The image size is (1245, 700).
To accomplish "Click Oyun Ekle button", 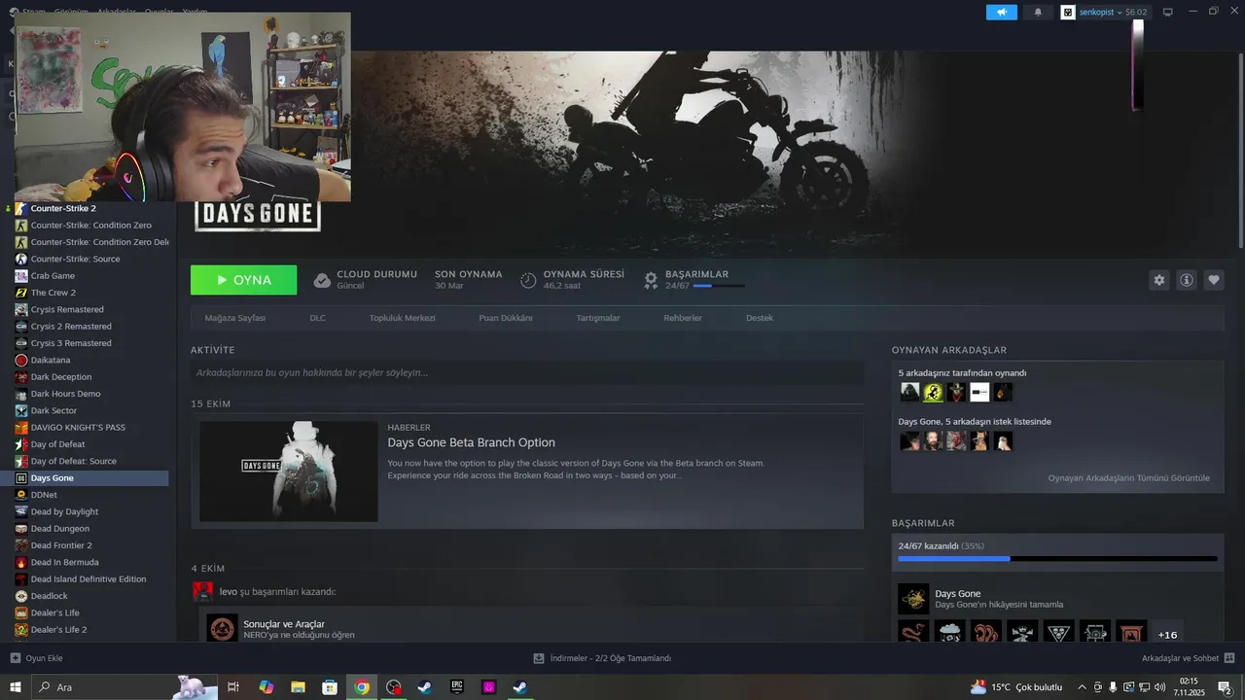I will (36, 658).
